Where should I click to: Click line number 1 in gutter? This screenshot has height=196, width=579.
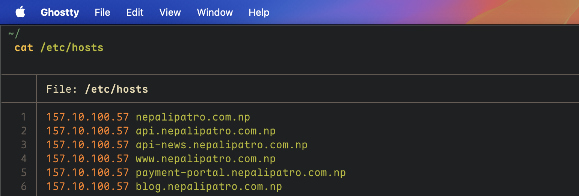click(x=24, y=117)
